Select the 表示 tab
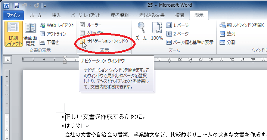 [x=199, y=15]
